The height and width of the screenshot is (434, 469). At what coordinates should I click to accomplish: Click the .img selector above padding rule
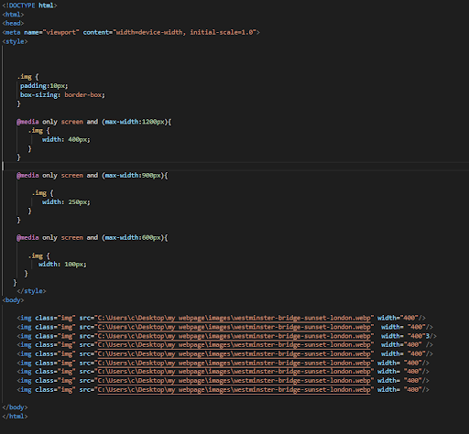click(x=25, y=77)
